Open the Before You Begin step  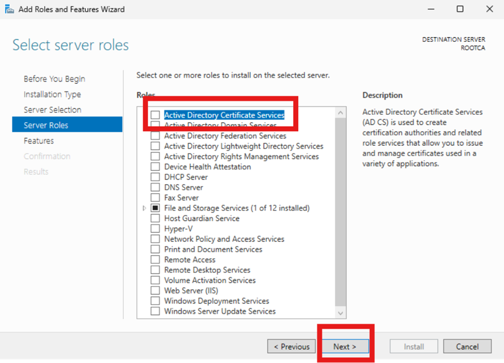point(54,79)
